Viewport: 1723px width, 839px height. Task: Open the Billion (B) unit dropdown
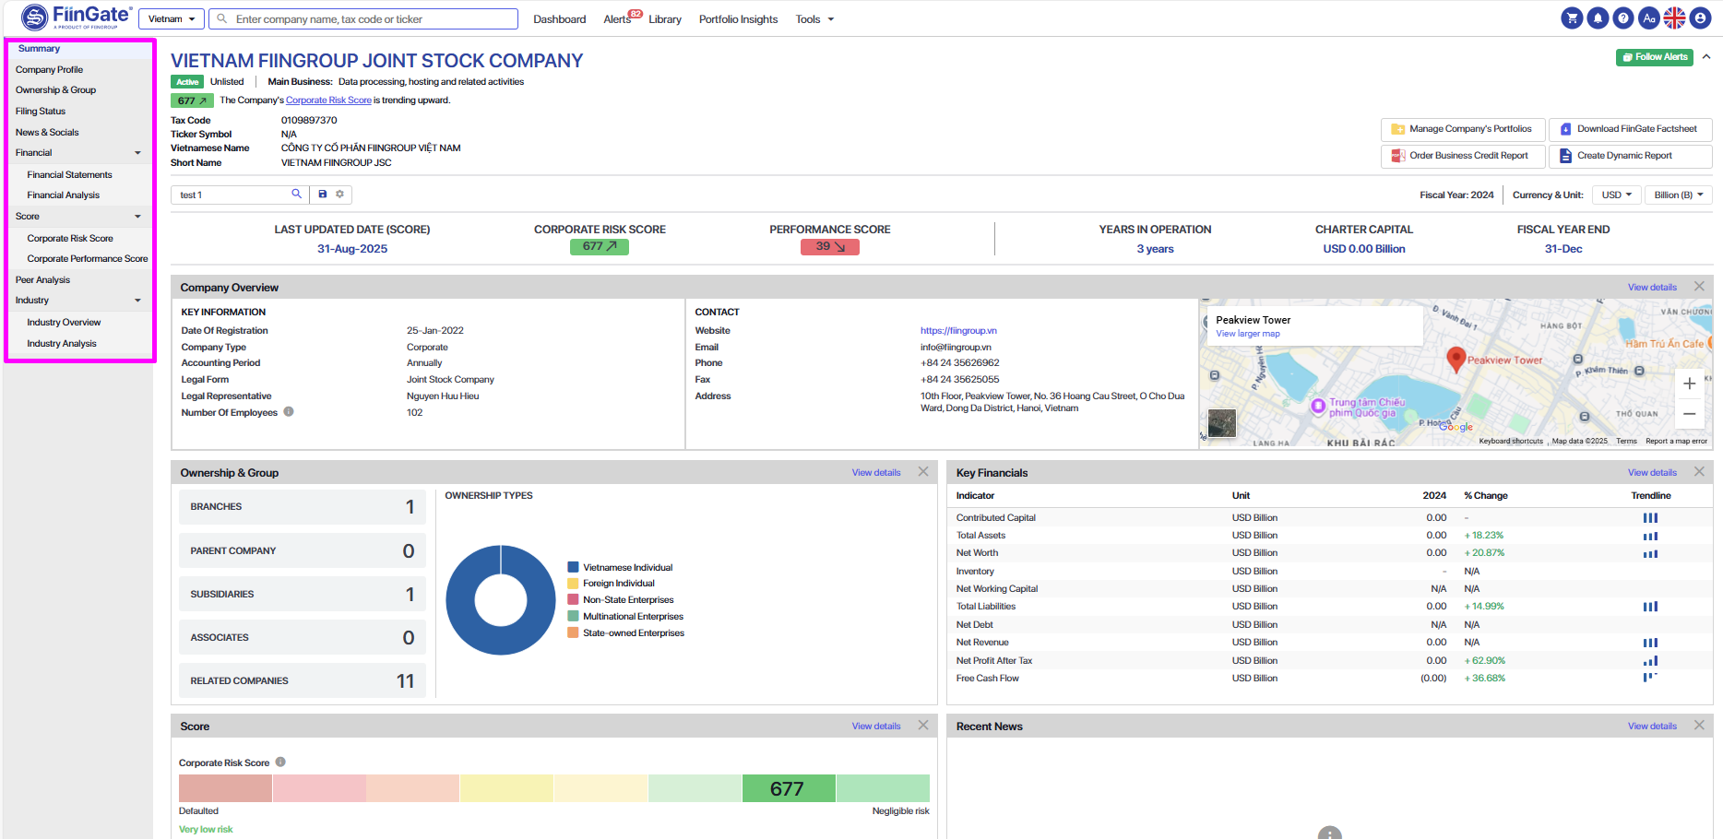tap(1678, 195)
